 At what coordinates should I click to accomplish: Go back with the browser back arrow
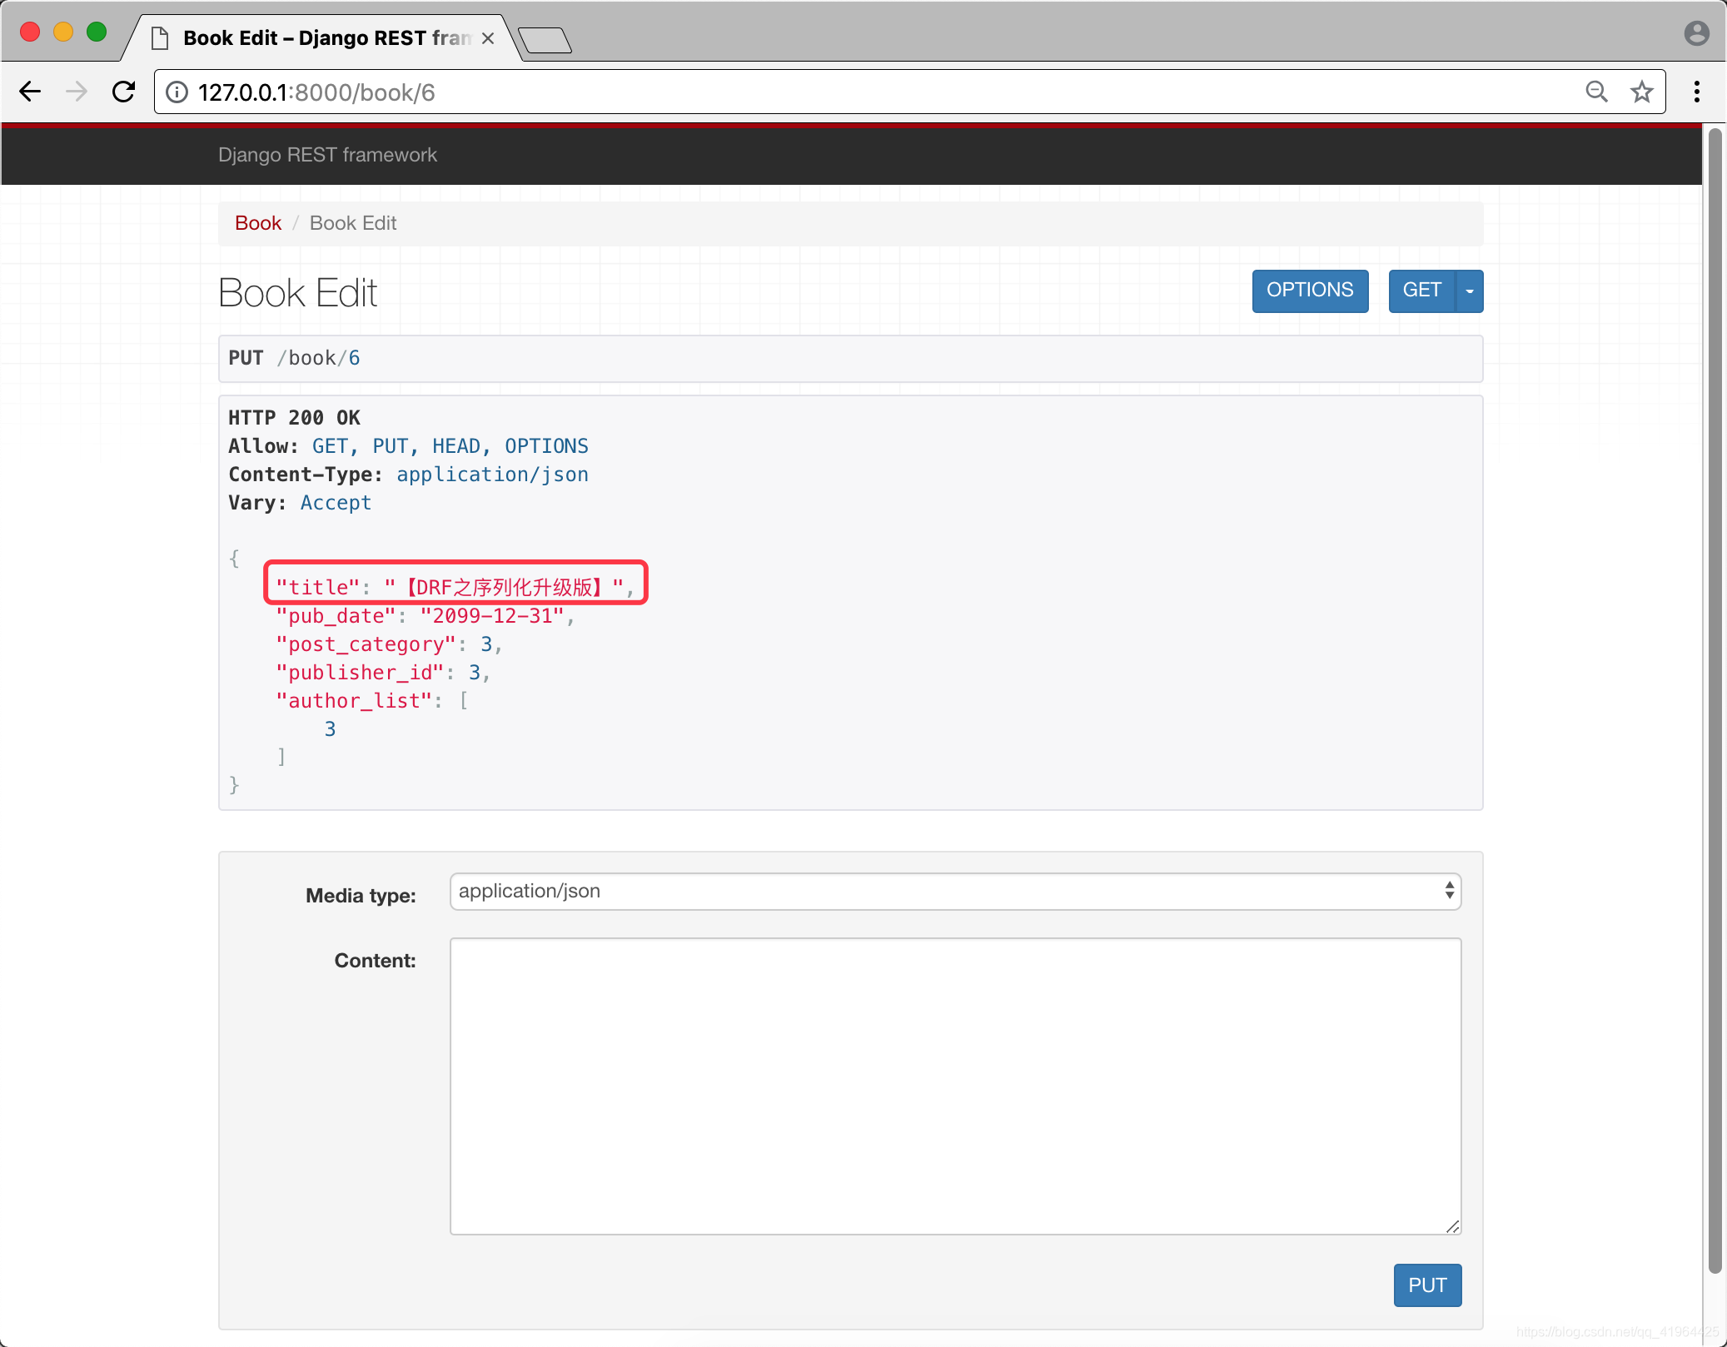(x=30, y=92)
